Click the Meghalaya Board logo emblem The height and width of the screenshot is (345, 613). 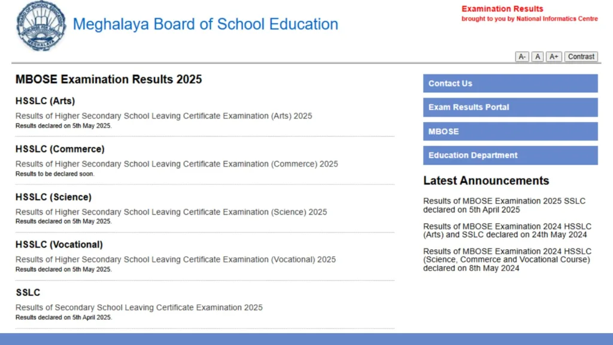[x=42, y=26]
